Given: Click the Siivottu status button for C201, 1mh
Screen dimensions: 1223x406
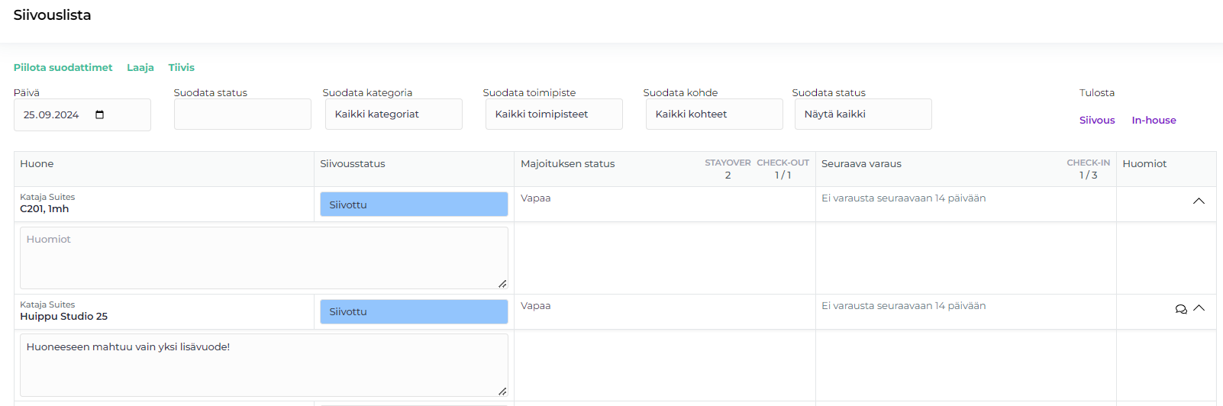Looking at the screenshot, I should [x=414, y=205].
